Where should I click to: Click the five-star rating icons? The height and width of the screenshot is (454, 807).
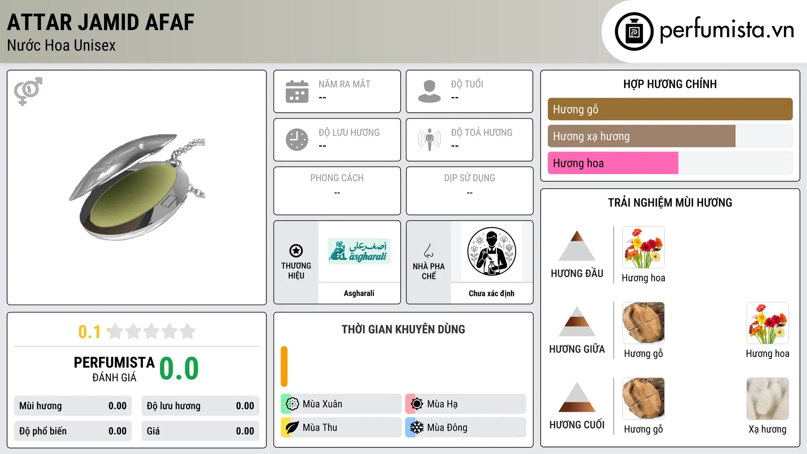pyautogui.click(x=152, y=331)
